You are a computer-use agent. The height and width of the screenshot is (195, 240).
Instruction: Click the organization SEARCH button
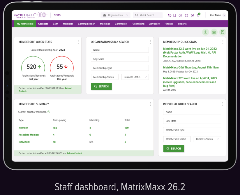point(101,87)
